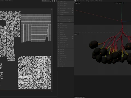Click the down-arrow icon in UV editor header

pos(56,1)
